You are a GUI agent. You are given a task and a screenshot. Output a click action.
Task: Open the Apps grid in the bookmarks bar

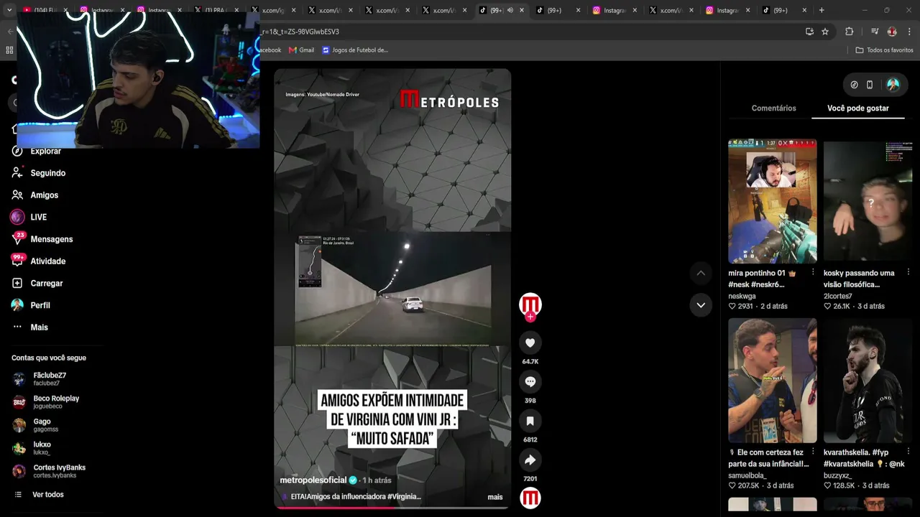click(9, 50)
